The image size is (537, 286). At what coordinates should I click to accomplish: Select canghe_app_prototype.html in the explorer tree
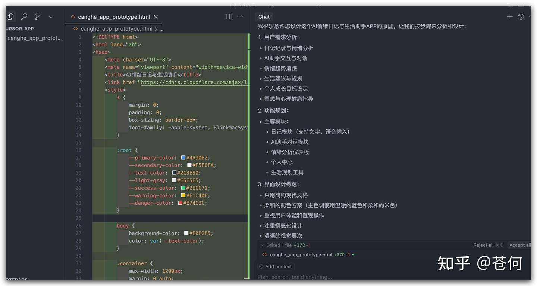pos(35,38)
